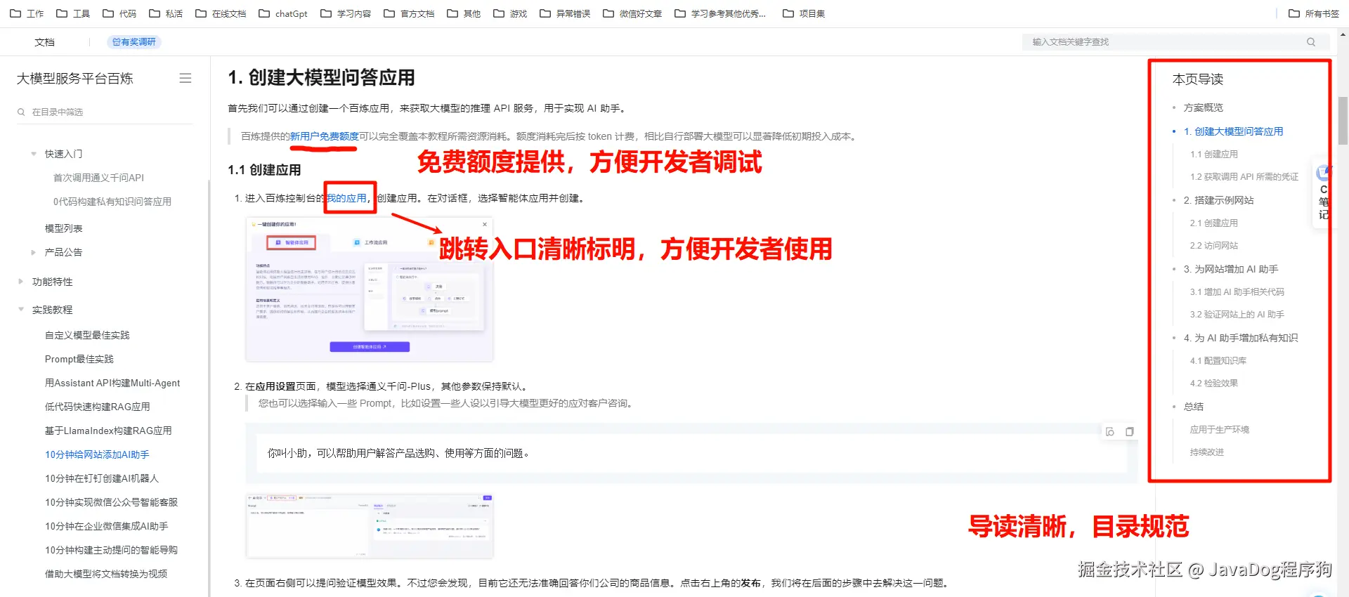Jump to 2. 搭建示例网站 section

pos(1218,200)
